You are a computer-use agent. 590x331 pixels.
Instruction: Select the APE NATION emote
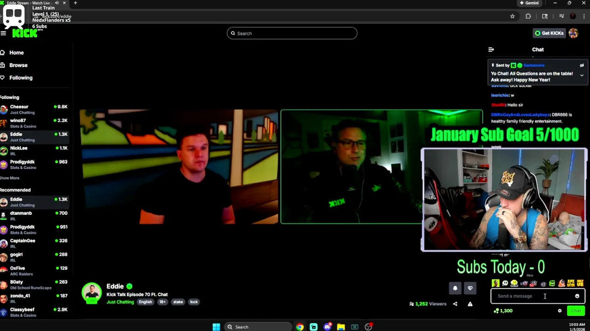pyautogui.click(x=571, y=283)
